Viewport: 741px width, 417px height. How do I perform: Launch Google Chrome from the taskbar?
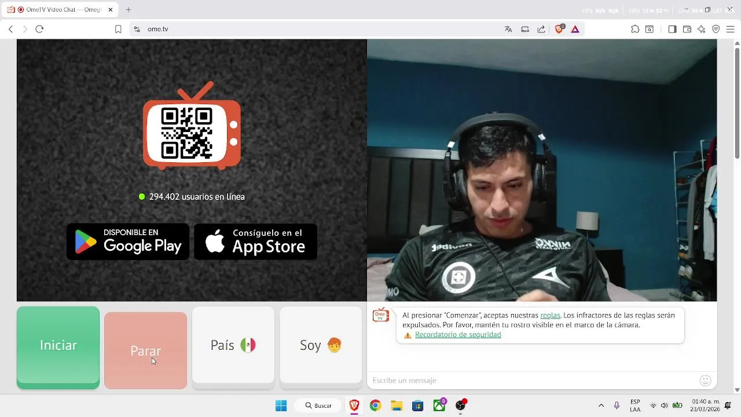click(375, 405)
